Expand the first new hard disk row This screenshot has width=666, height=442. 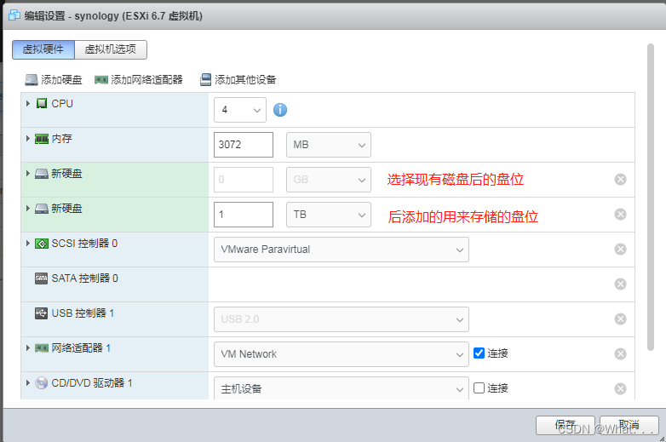[28, 173]
